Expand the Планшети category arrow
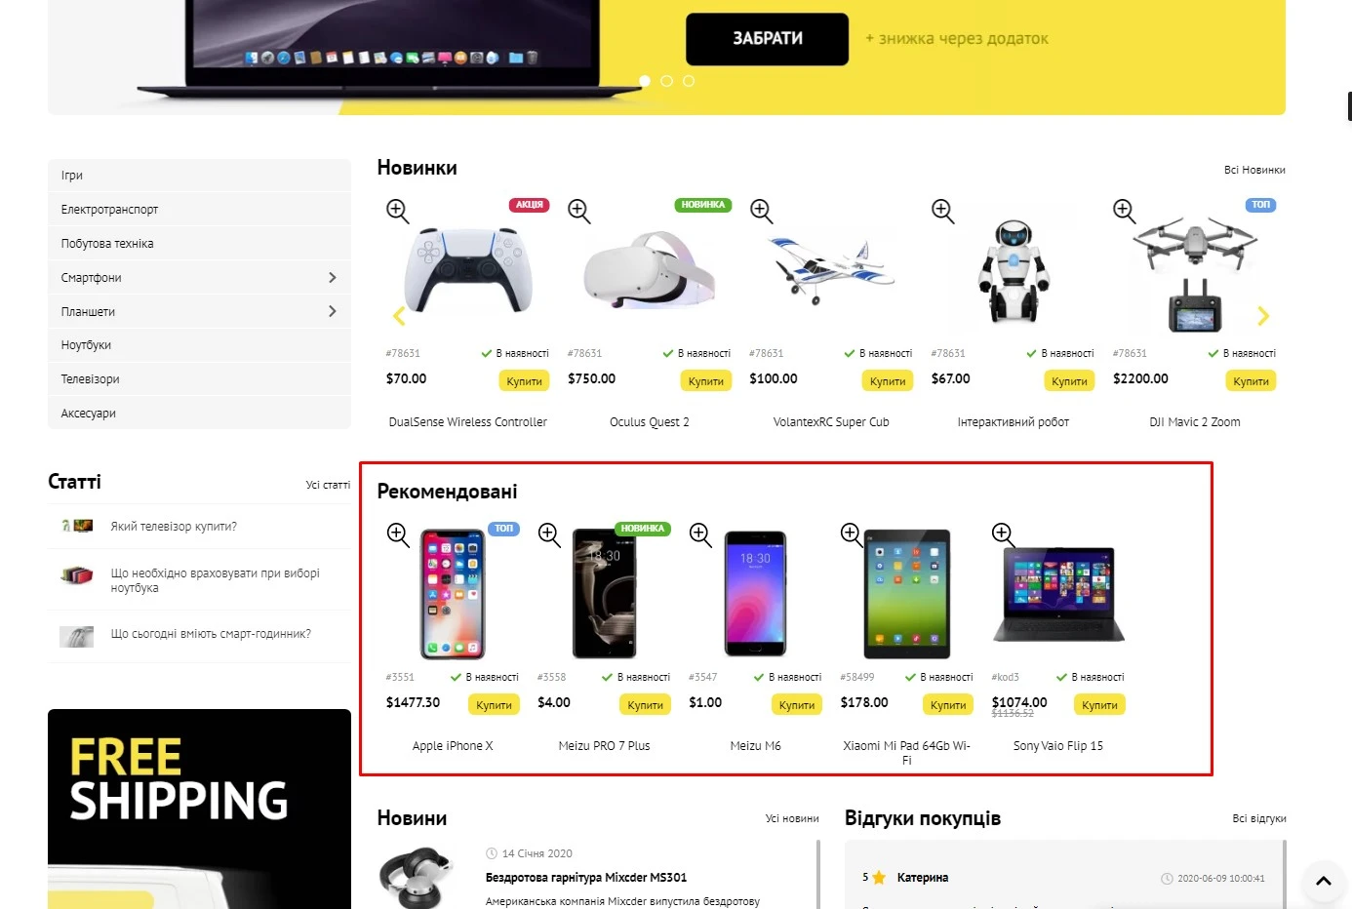The height and width of the screenshot is (909, 1352). click(x=333, y=311)
